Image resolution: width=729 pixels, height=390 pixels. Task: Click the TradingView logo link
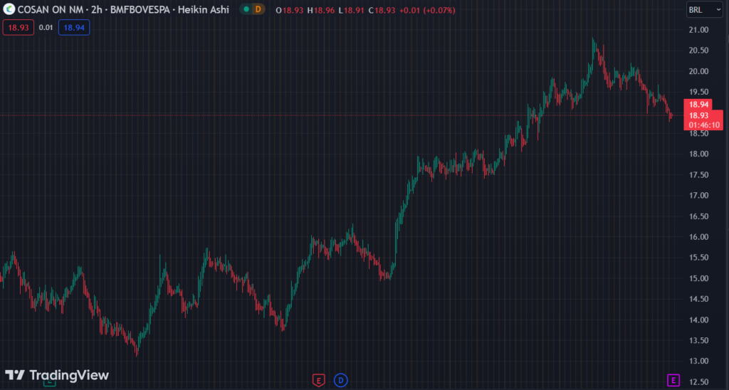pos(57,375)
